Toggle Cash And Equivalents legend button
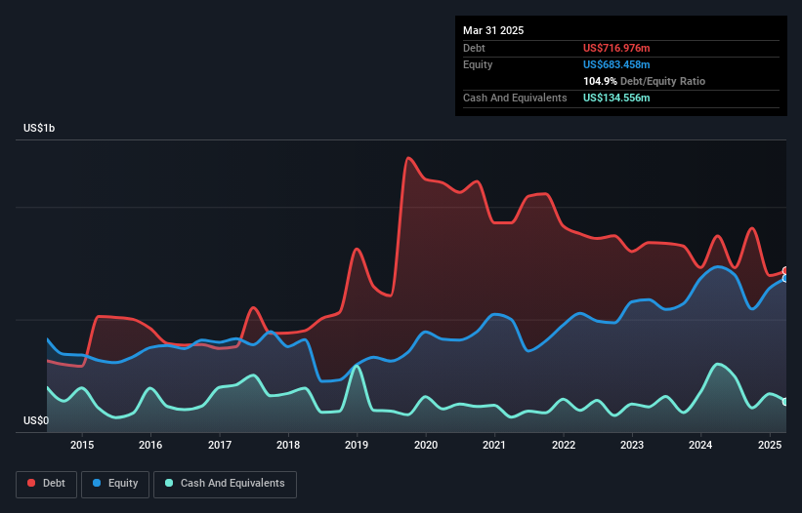 (x=225, y=484)
